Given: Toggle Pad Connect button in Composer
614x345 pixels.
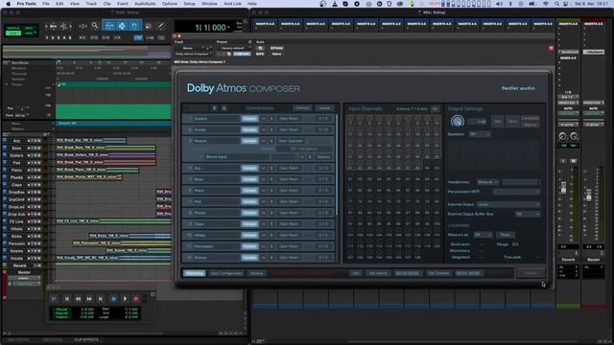Looking at the screenshot, I should pyautogui.click(x=249, y=201).
